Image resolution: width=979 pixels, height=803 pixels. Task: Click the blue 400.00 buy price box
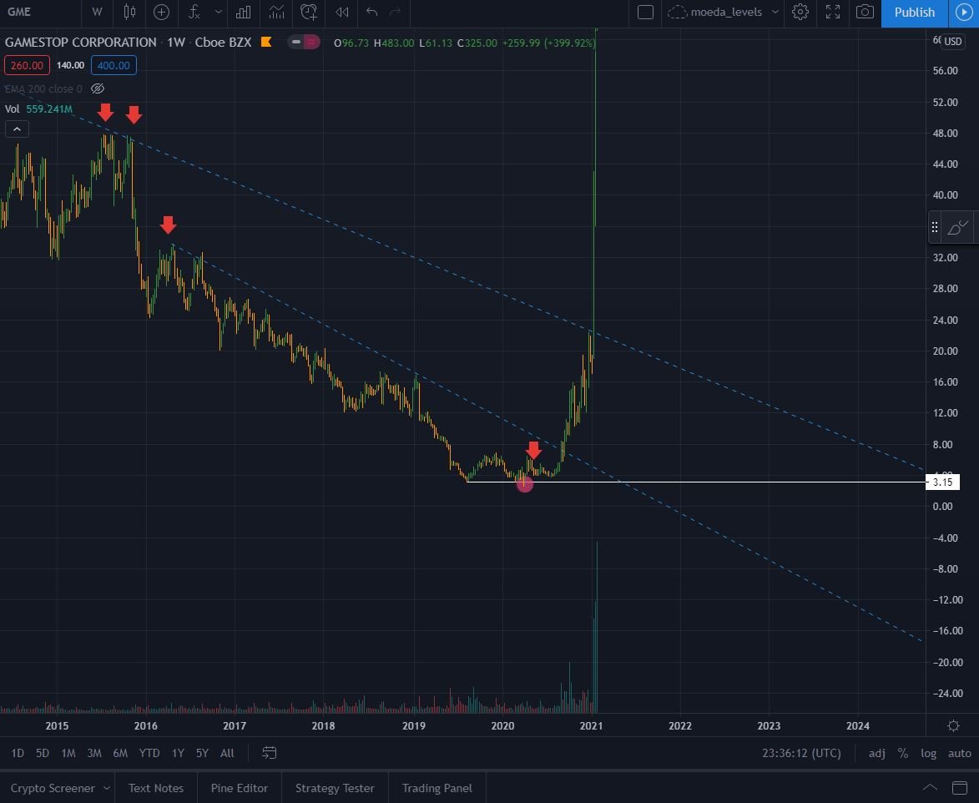pyautogui.click(x=114, y=65)
